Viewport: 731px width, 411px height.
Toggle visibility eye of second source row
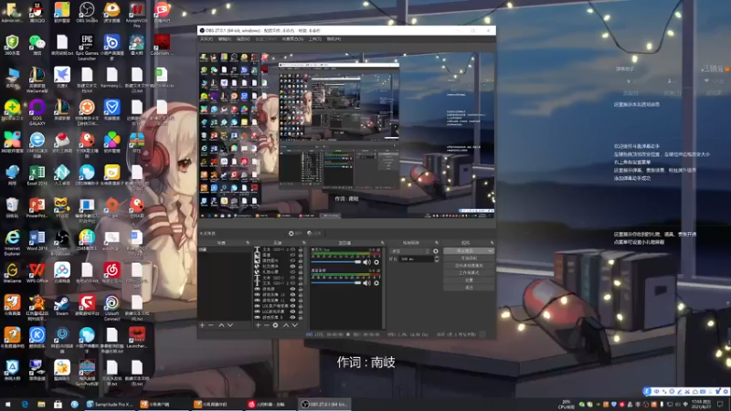292,256
